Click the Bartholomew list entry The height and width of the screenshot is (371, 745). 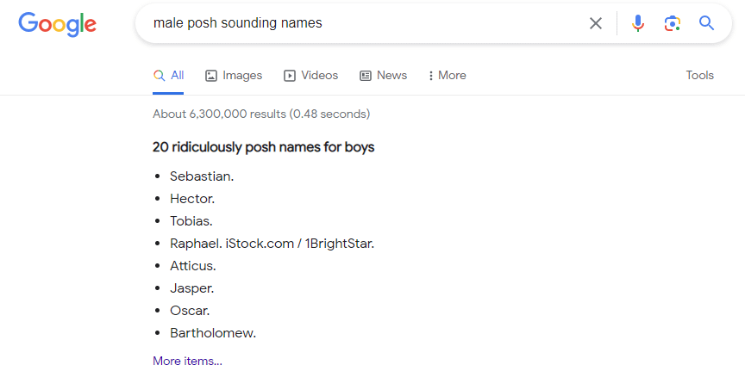pos(213,332)
